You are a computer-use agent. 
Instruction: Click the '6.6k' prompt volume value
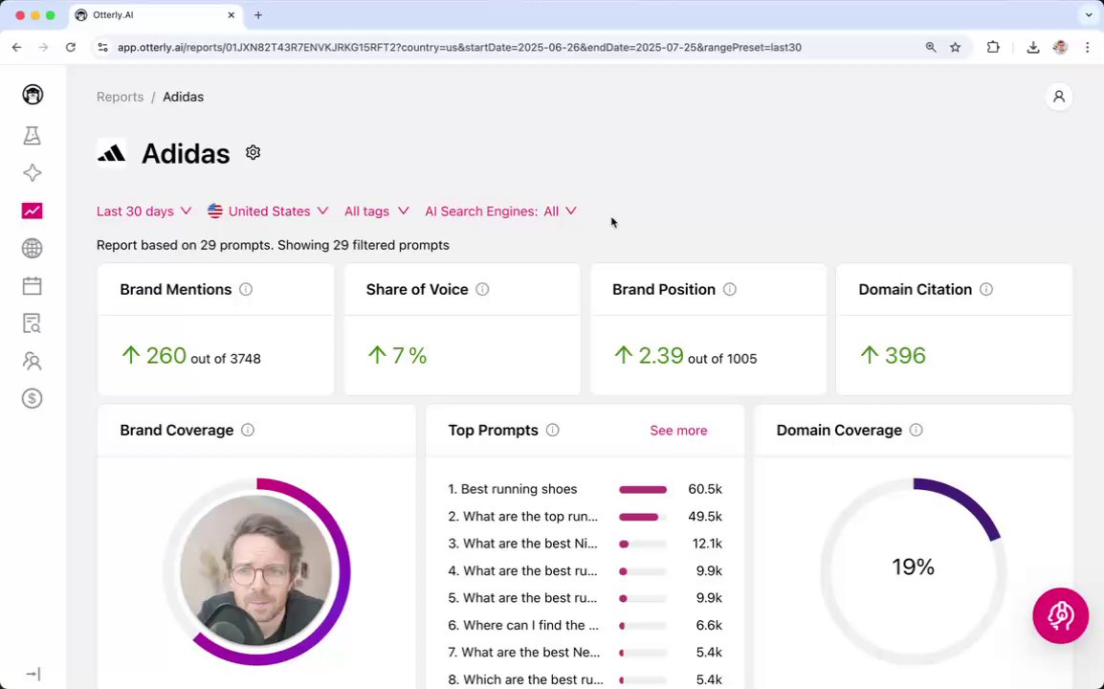pos(708,626)
